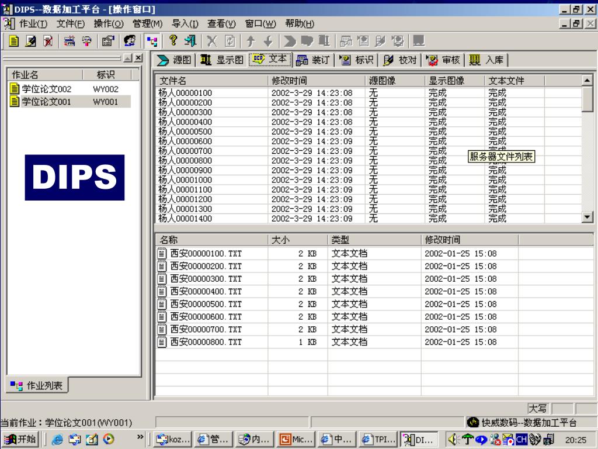Switch to the 显示图 tab
This screenshot has width=598, height=449.
(x=222, y=60)
